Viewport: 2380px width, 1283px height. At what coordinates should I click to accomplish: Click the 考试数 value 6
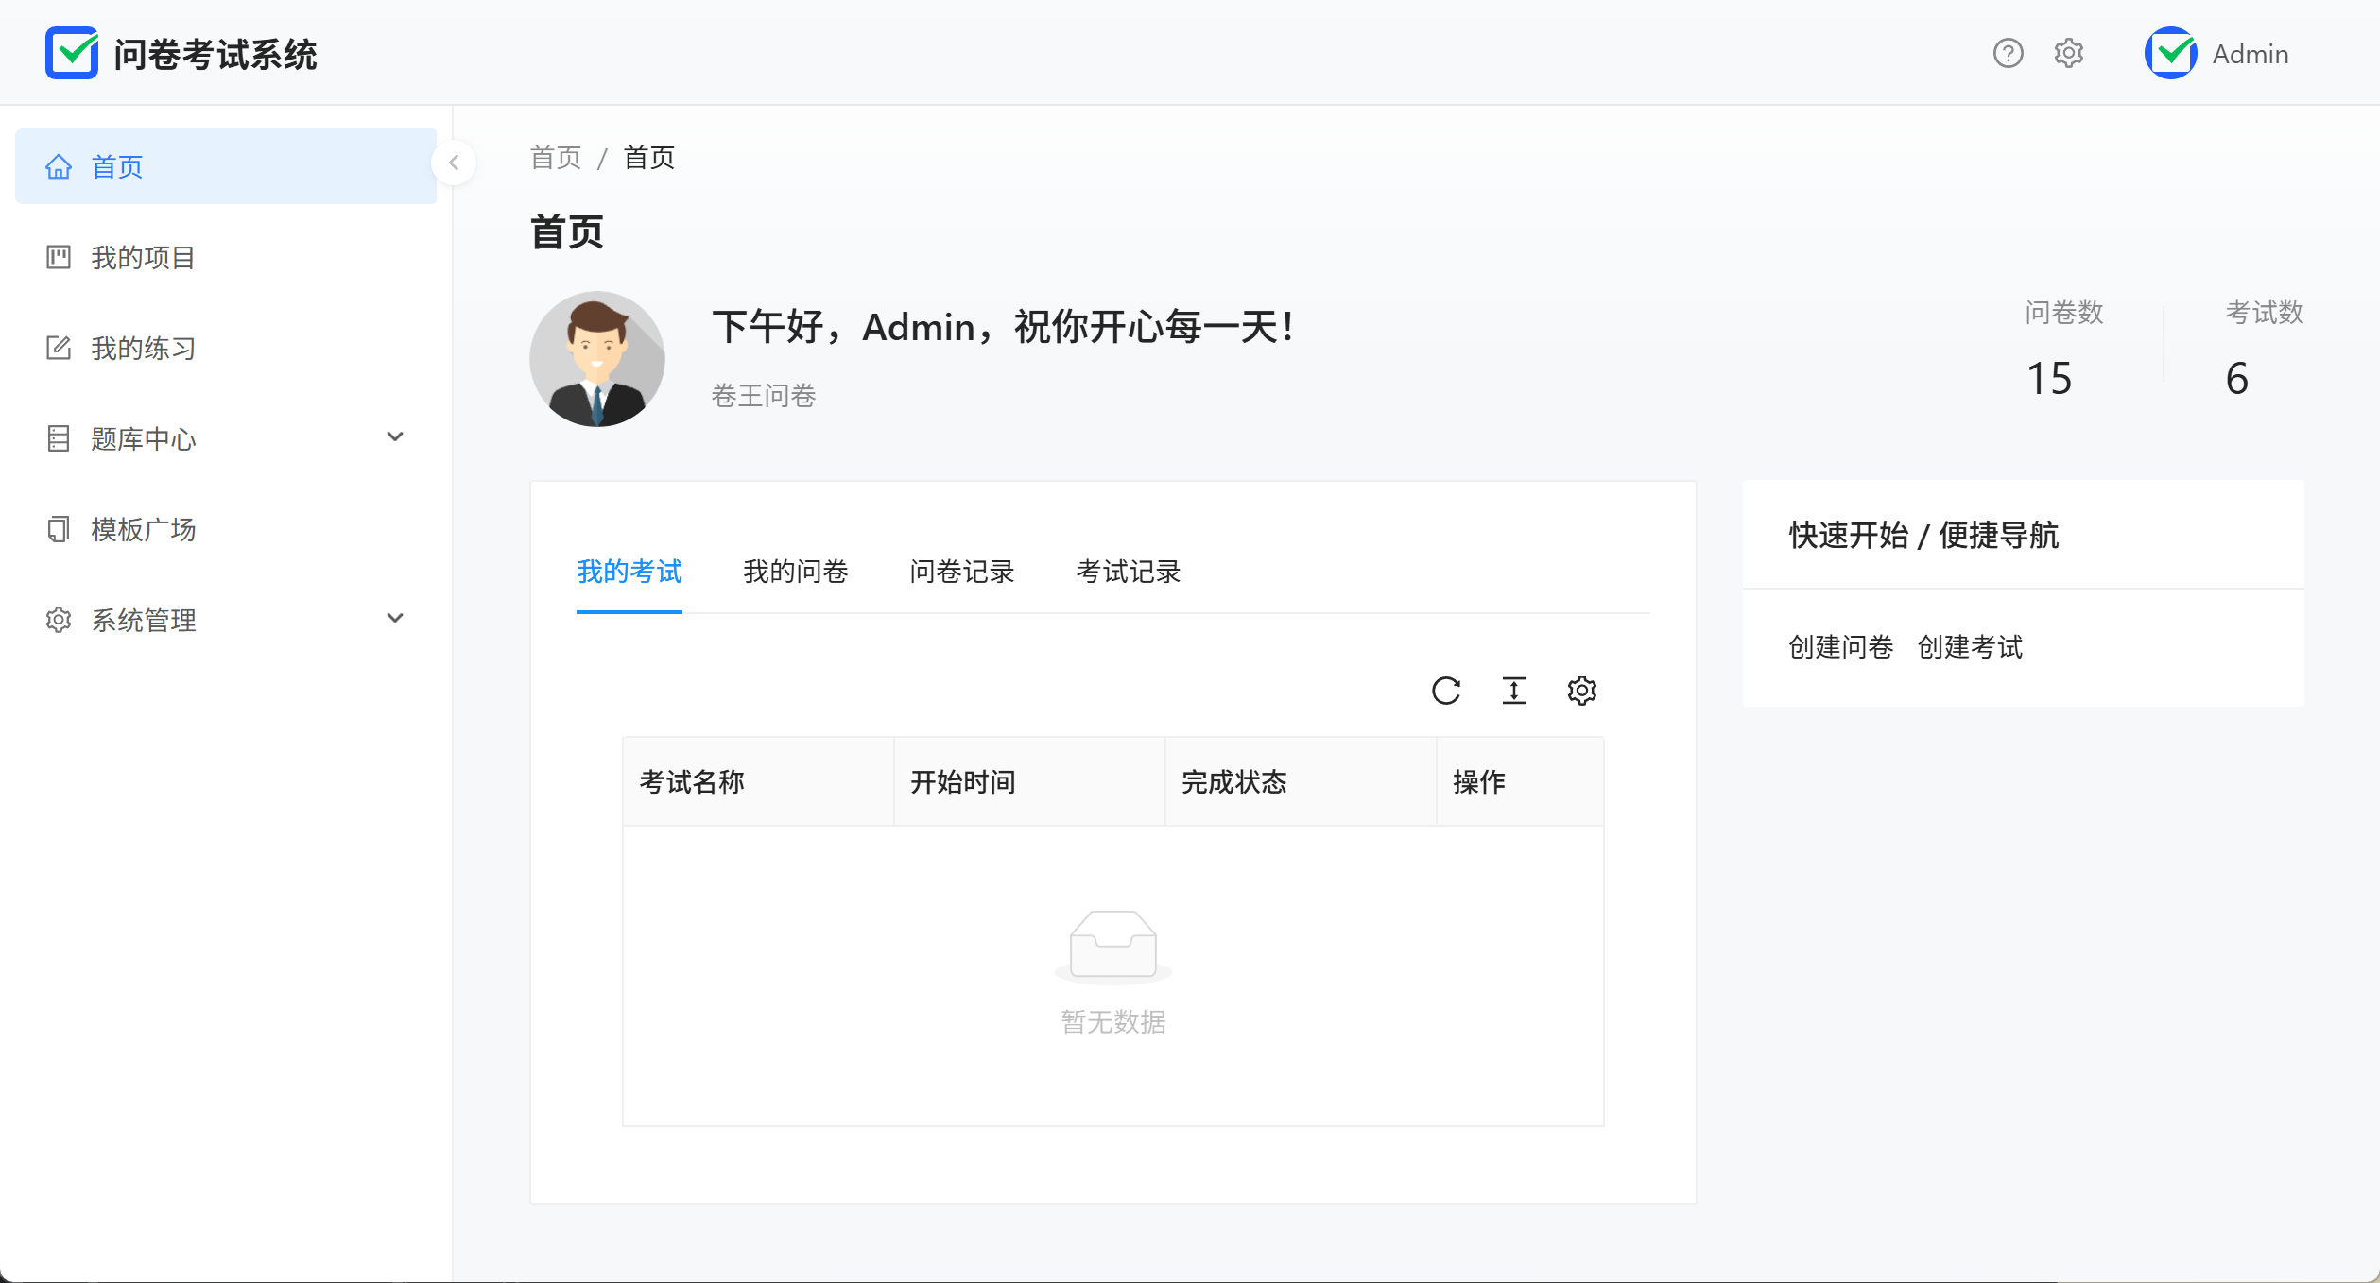pos(2236,379)
